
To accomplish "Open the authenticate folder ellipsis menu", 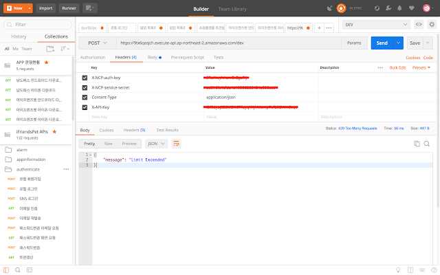I will click(x=66, y=169).
